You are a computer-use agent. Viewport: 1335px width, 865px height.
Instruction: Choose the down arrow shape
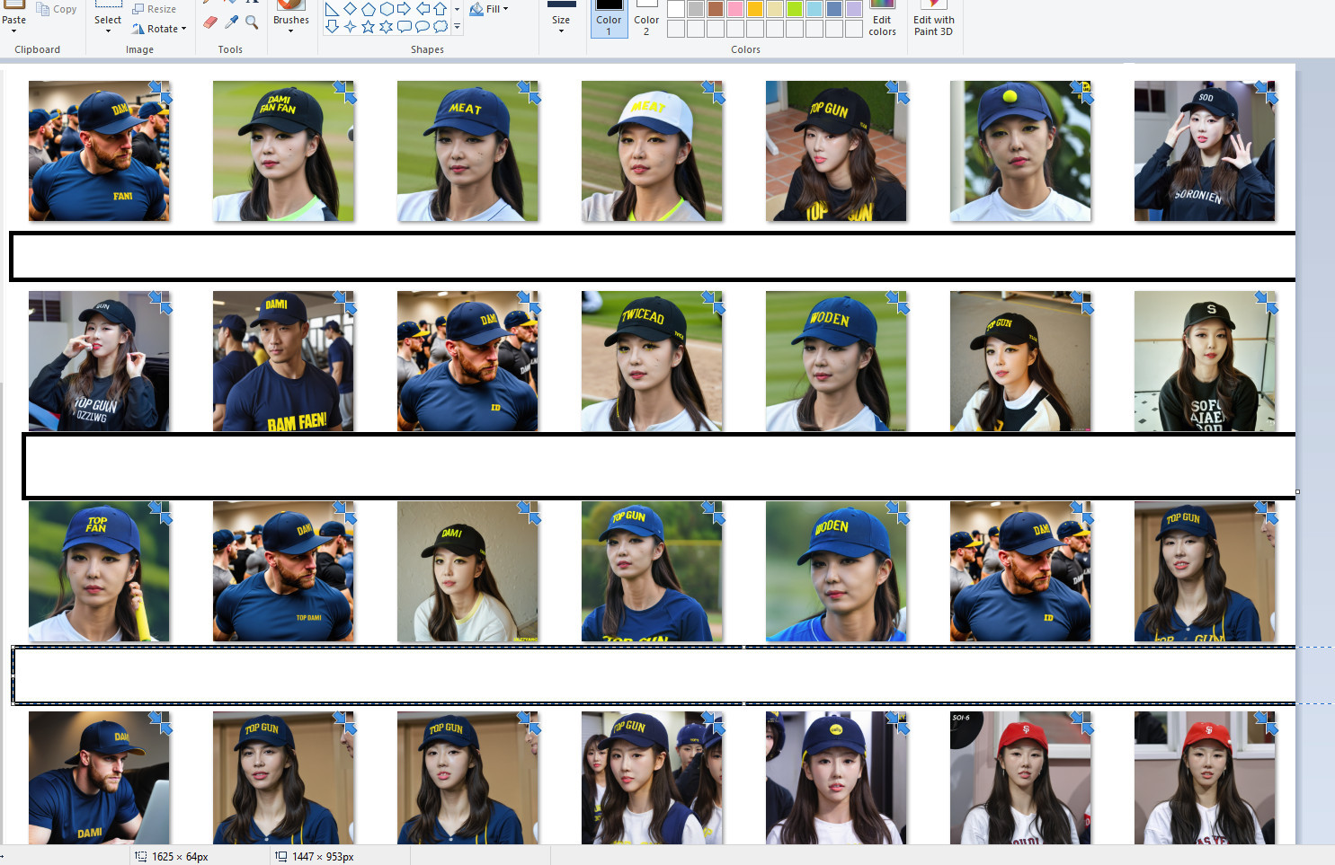pyautogui.click(x=332, y=27)
